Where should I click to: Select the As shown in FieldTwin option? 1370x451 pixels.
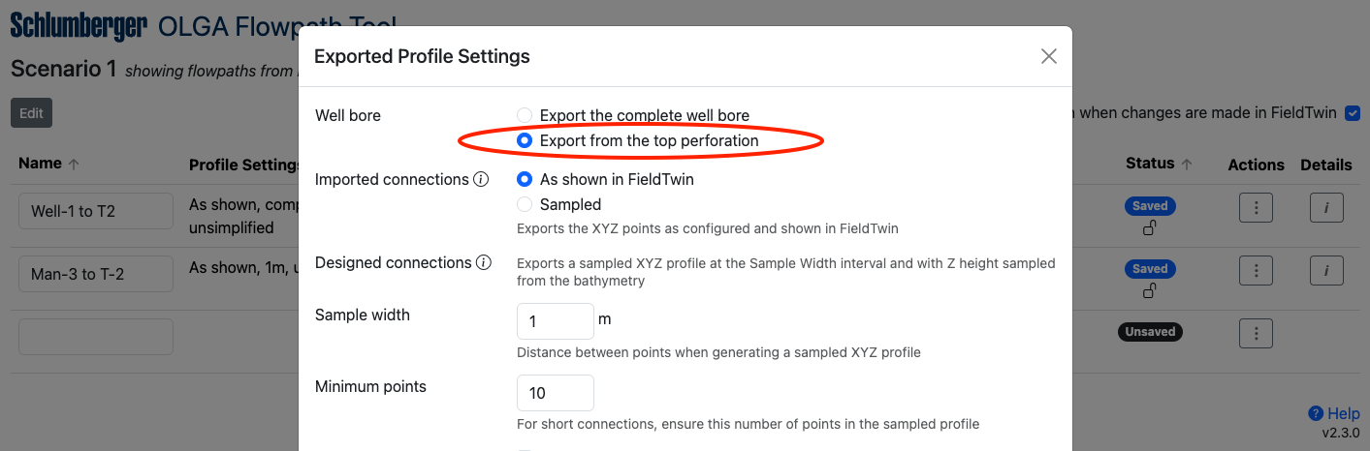(x=525, y=179)
